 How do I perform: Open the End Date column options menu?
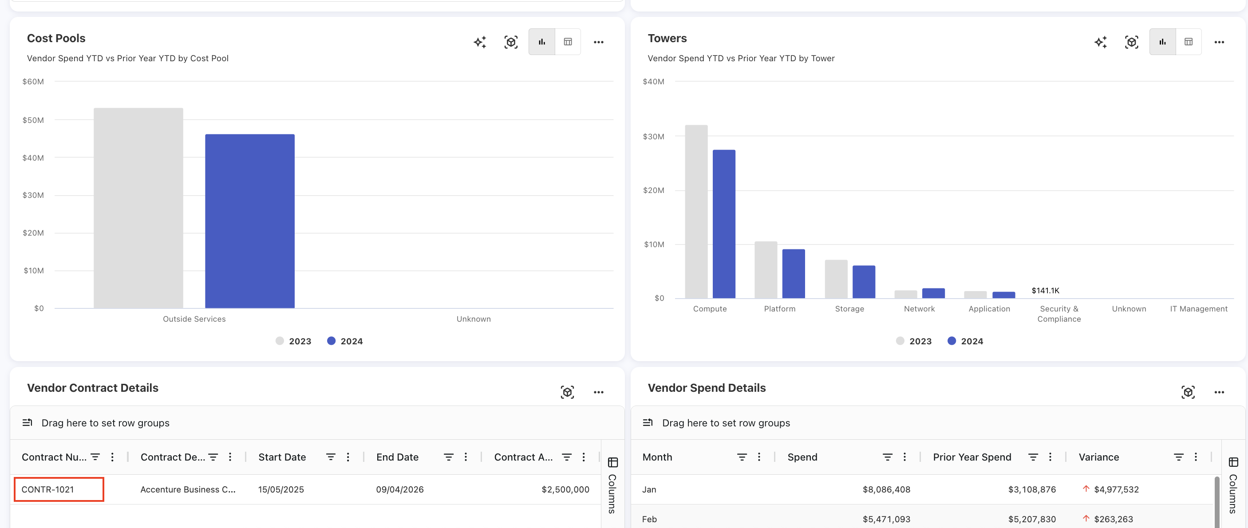tap(466, 457)
